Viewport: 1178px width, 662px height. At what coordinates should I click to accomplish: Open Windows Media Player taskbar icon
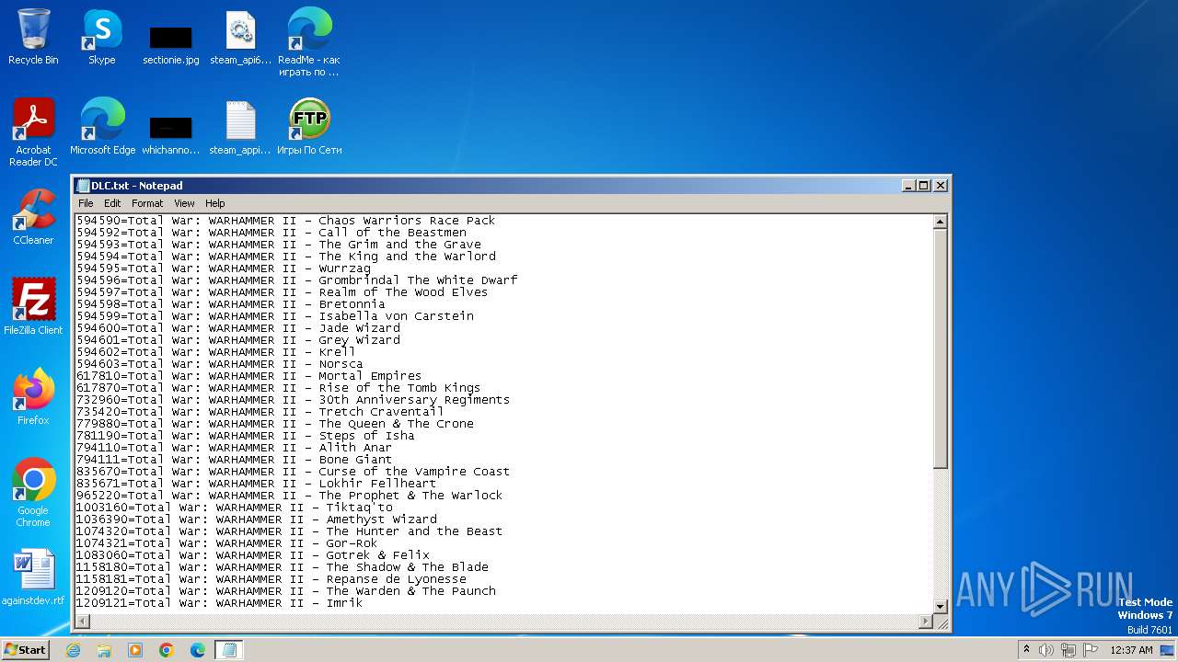click(135, 650)
